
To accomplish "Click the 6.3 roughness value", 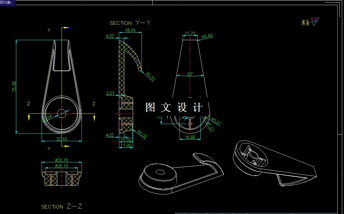I will [314, 19].
